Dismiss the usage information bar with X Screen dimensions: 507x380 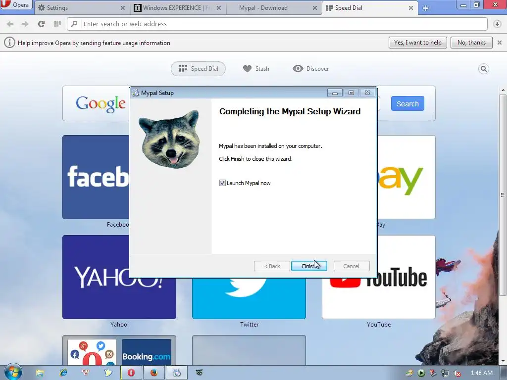click(x=500, y=43)
